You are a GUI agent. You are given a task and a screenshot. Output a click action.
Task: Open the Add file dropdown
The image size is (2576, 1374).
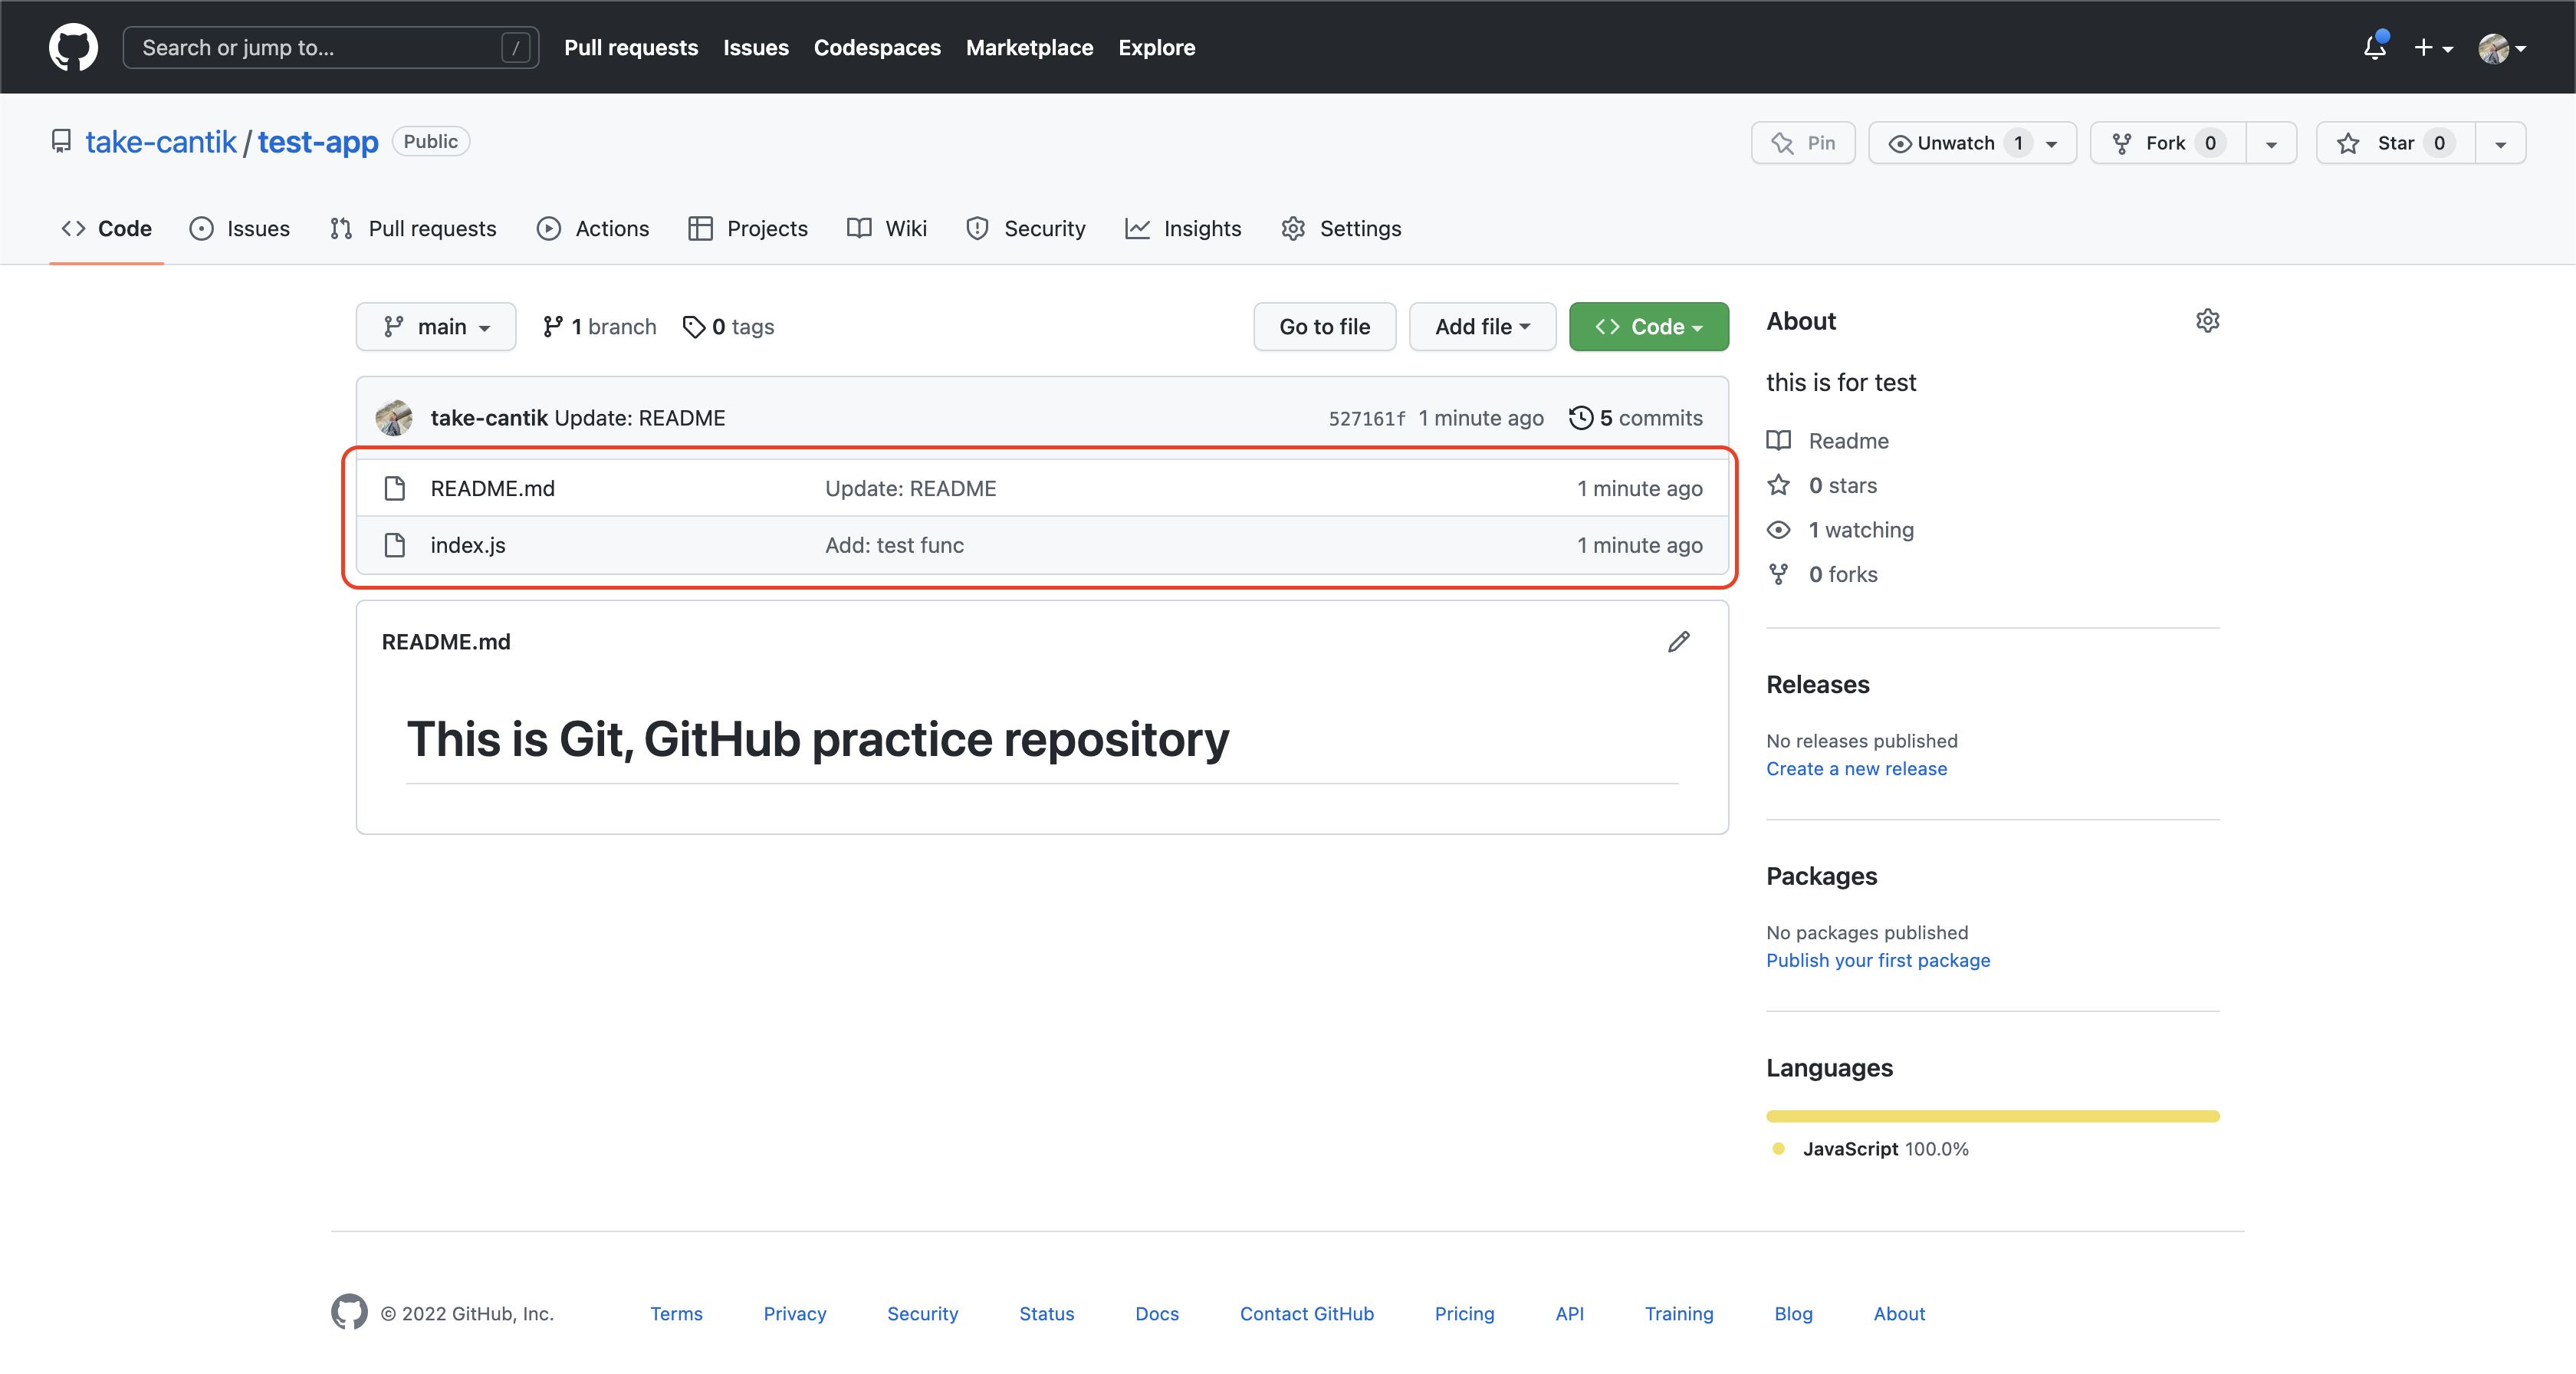[1482, 327]
